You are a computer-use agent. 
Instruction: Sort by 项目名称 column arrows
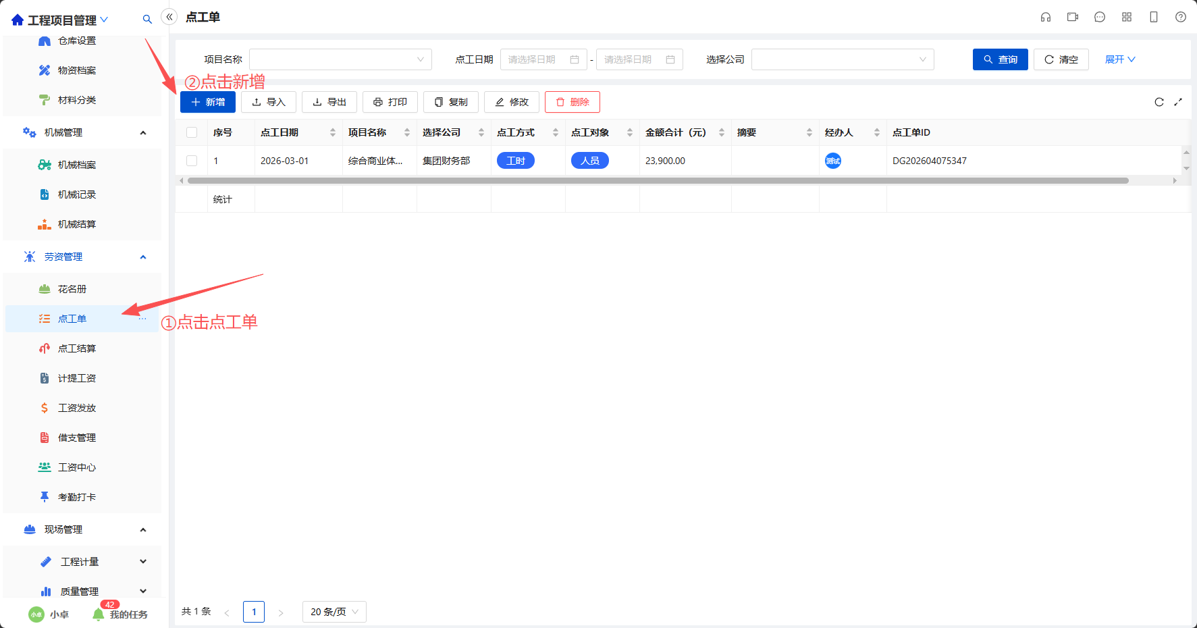coord(407,132)
